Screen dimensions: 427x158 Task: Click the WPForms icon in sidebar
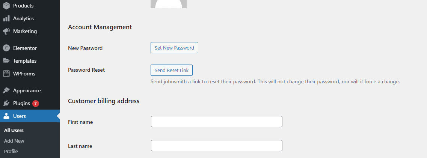point(6,74)
